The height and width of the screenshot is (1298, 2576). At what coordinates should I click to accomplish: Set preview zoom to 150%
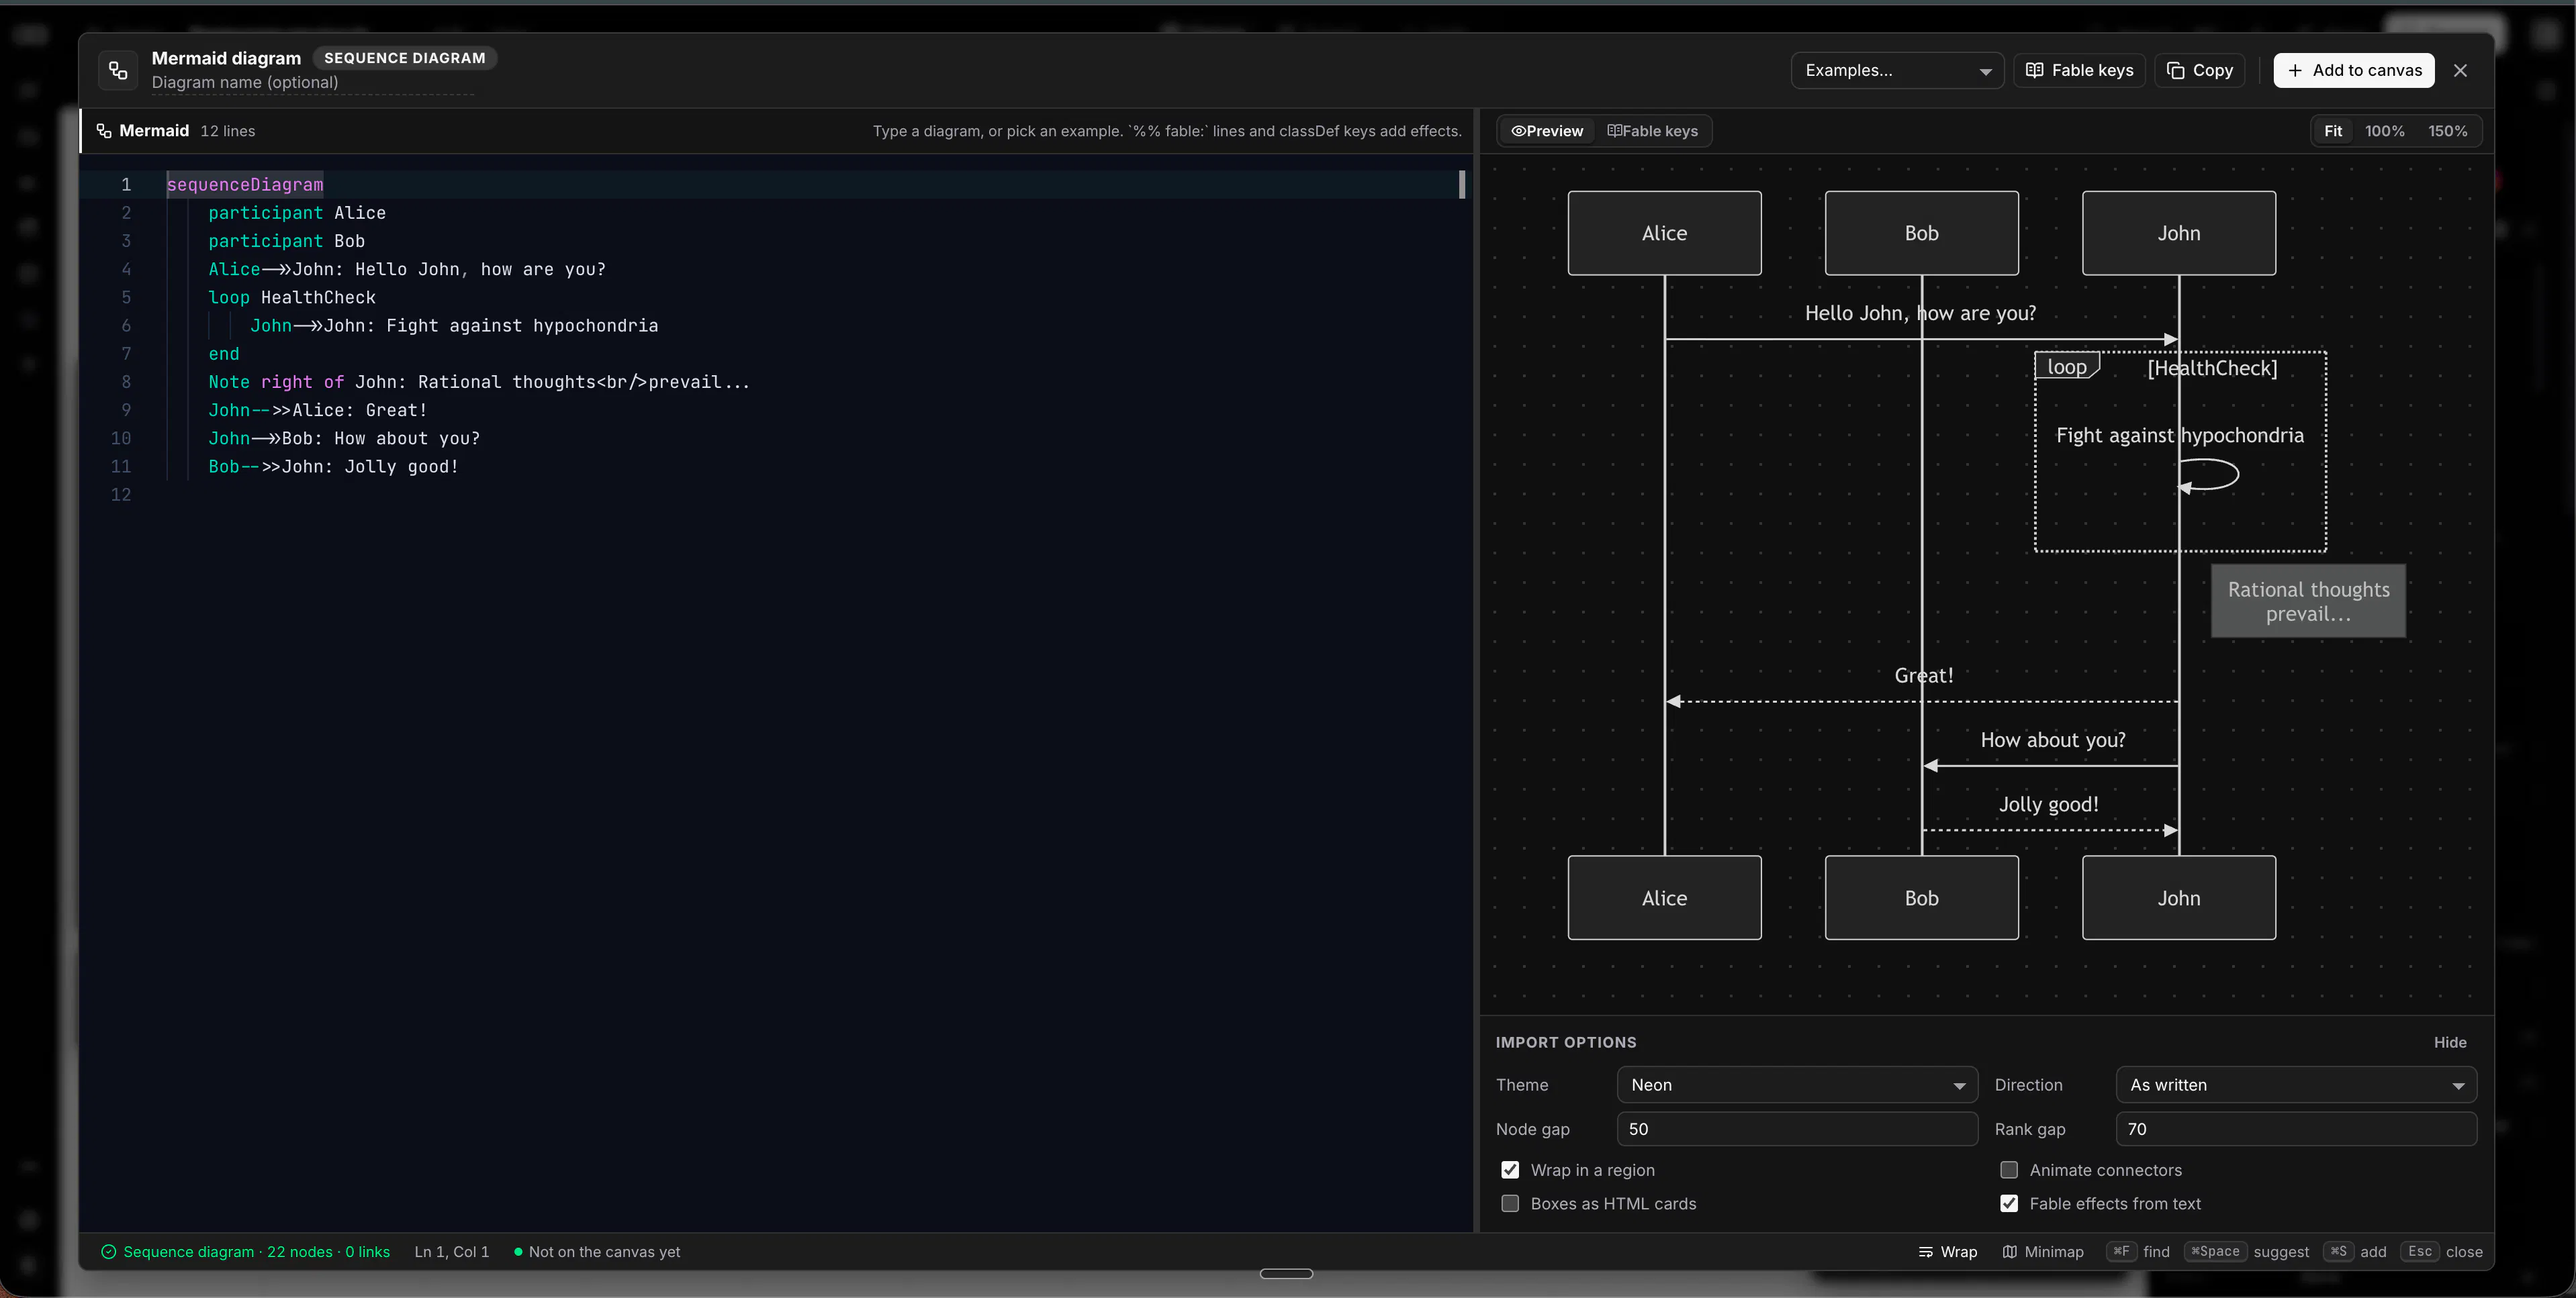pyautogui.click(x=2447, y=131)
